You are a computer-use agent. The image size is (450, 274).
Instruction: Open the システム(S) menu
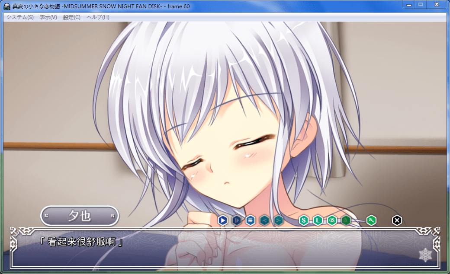(x=20, y=17)
